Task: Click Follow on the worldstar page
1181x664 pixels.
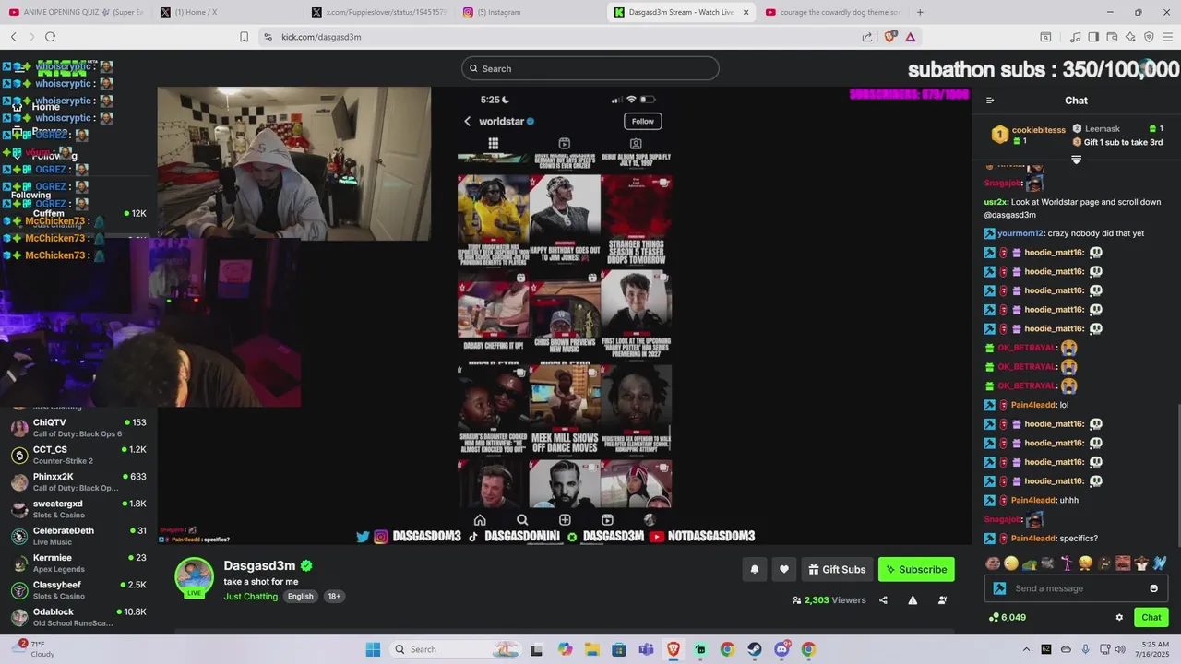Action: 643,121
